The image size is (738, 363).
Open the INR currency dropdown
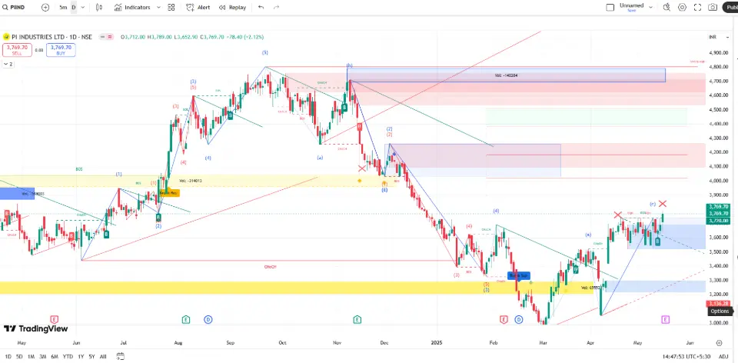point(714,36)
